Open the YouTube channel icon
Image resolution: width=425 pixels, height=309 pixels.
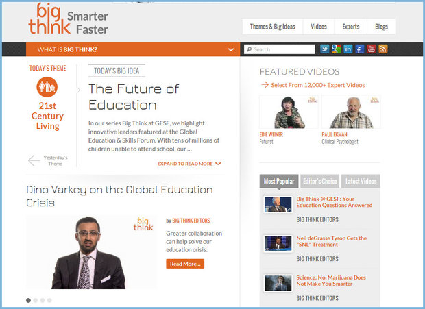tap(372, 49)
